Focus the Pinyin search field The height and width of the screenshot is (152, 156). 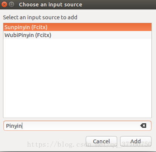(x=77, y=126)
